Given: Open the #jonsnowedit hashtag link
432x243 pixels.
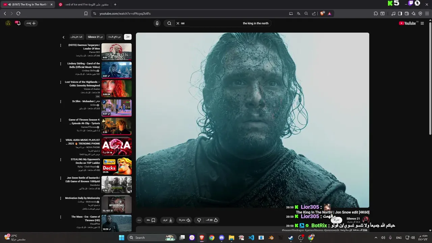Looking at the screenshot, I should tap(331, 230).
